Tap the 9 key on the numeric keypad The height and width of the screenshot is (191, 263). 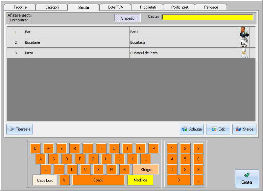coord(199,170)
